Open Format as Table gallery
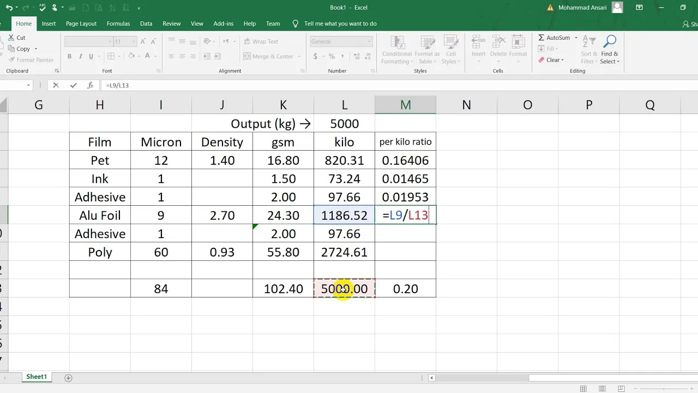 (x=427, y=50)
